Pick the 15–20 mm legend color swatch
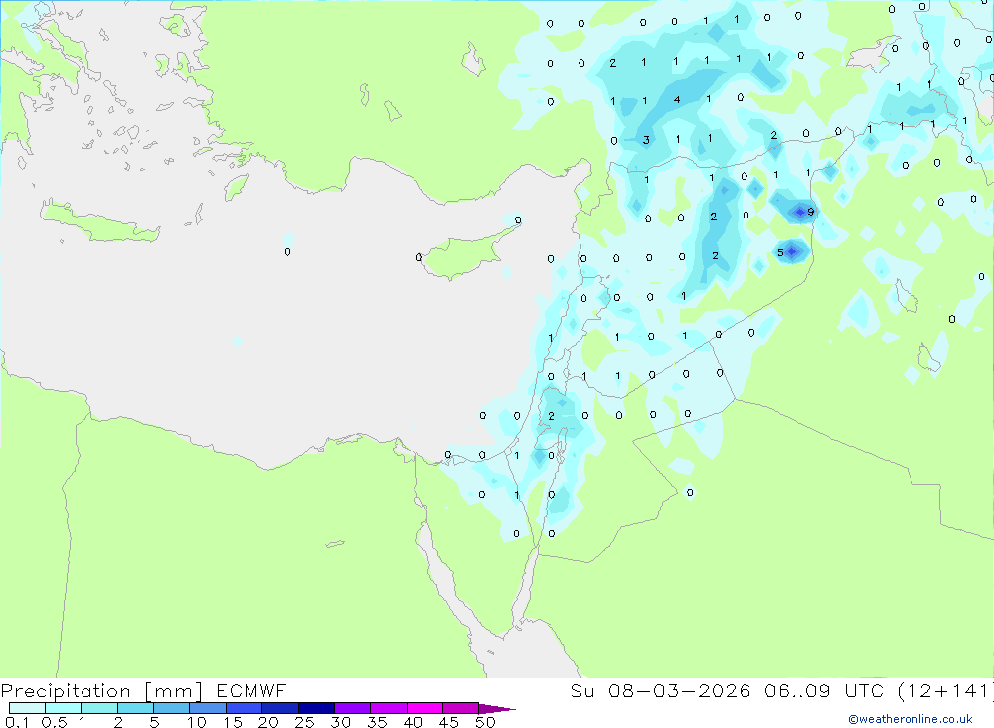 [x=244, y=708]
